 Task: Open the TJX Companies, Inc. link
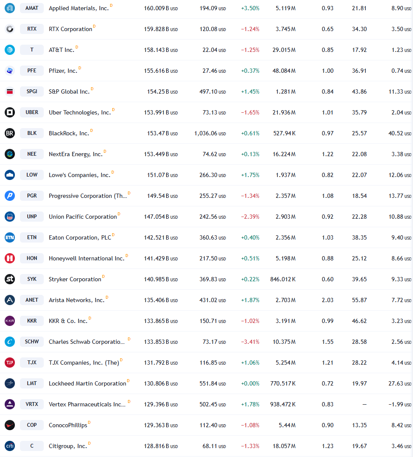[x=84, y=363]
